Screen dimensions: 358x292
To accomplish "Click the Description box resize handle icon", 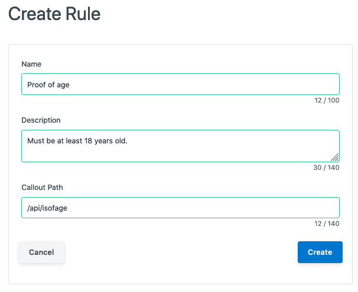I will (335, 158).
